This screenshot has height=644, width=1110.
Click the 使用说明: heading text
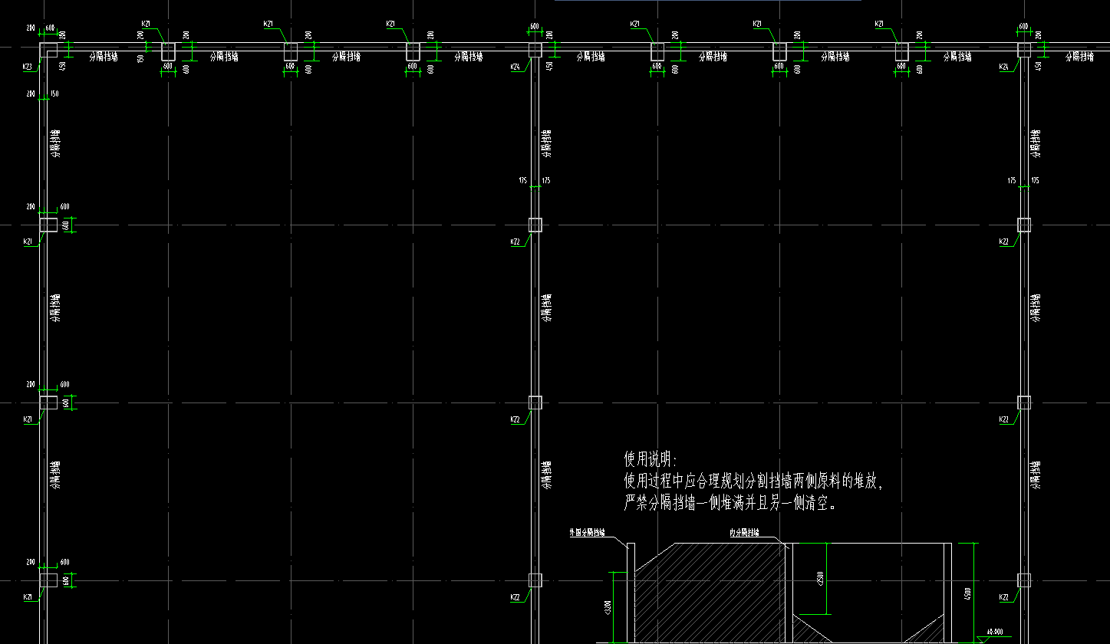click(651, 459)
